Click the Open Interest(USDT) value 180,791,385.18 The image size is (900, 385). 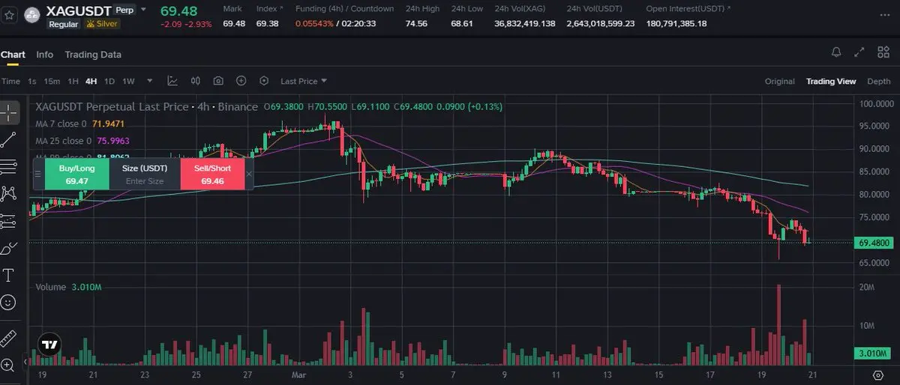[676, 24]
